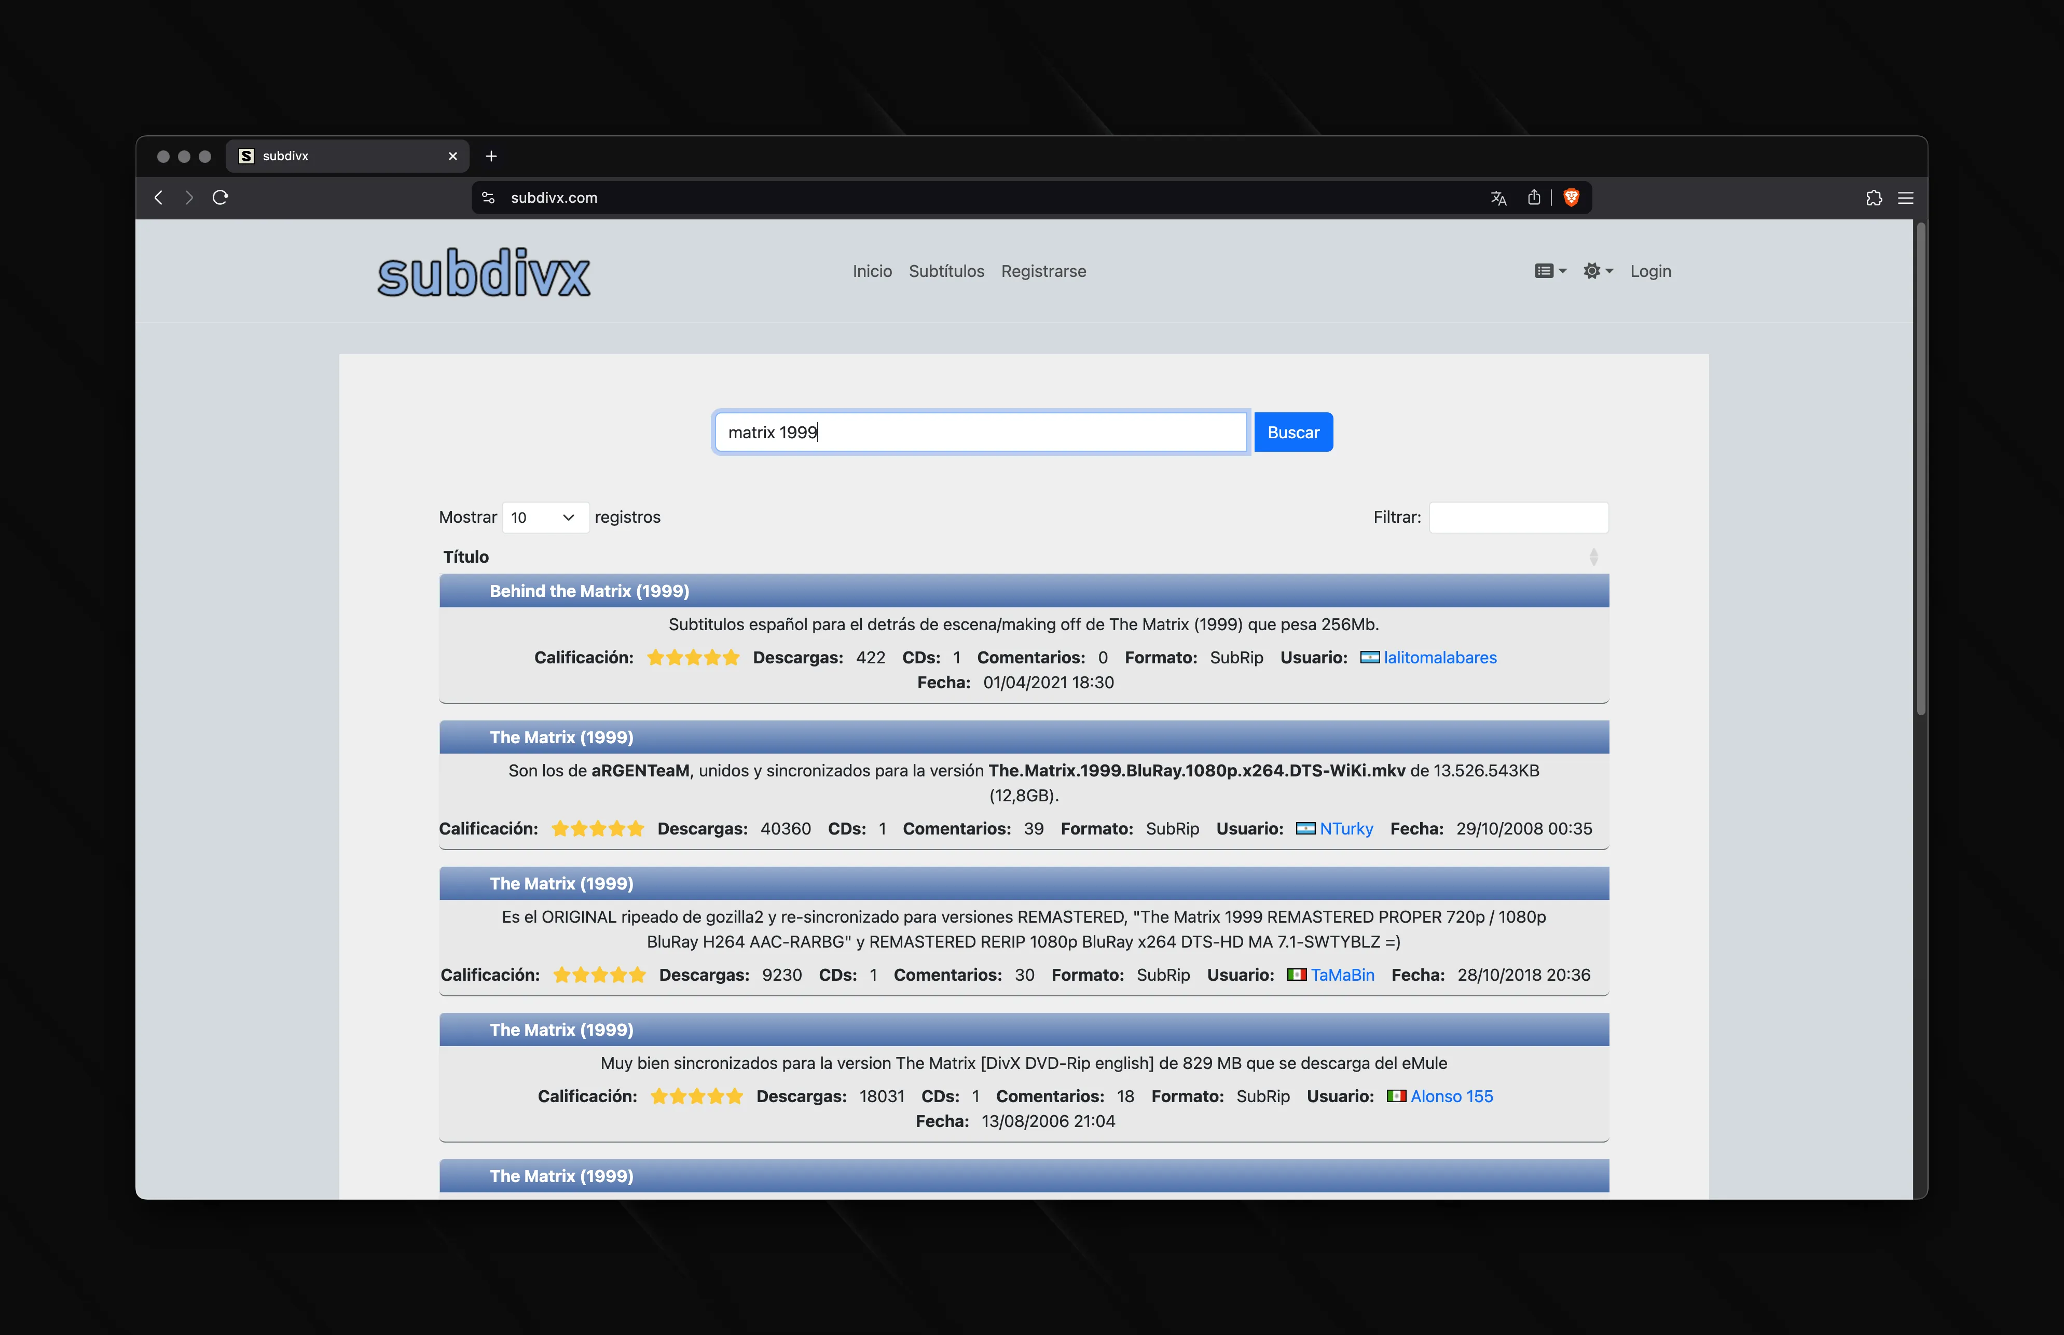Viewport: 2064px width, 1335px height.
Task: Click the share icon in address bar
Action: coord(1534,198)
